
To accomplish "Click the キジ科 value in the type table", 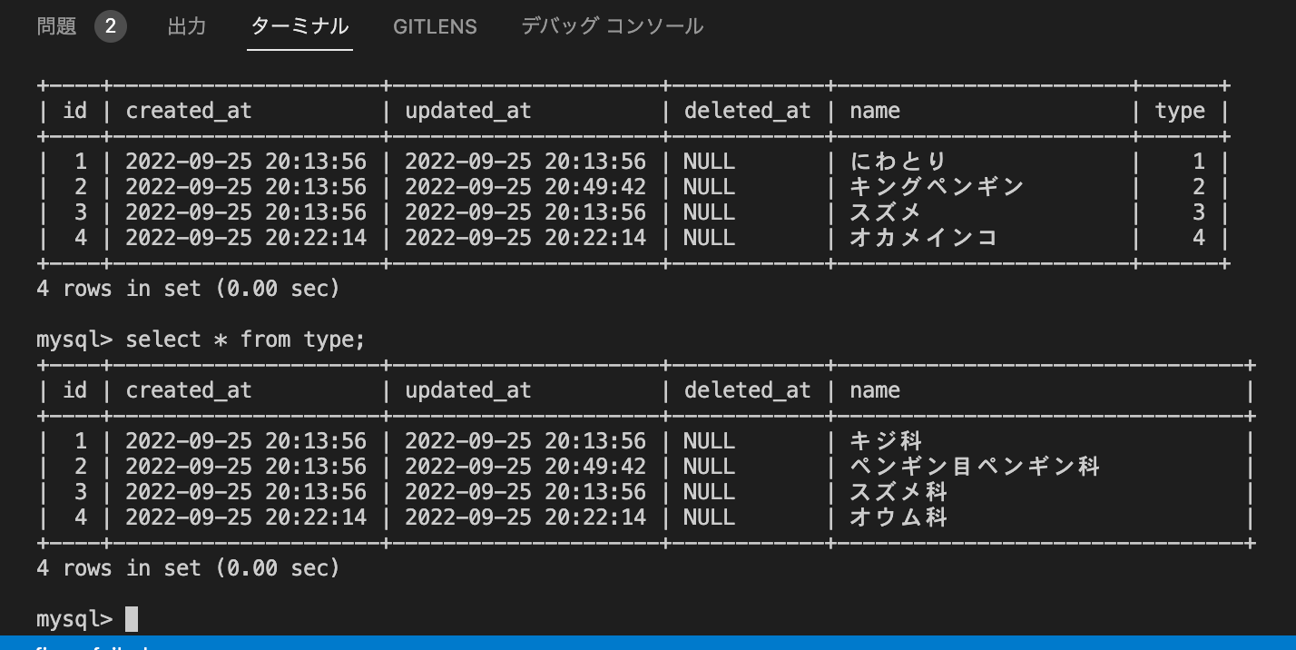I will click(883, 441).
